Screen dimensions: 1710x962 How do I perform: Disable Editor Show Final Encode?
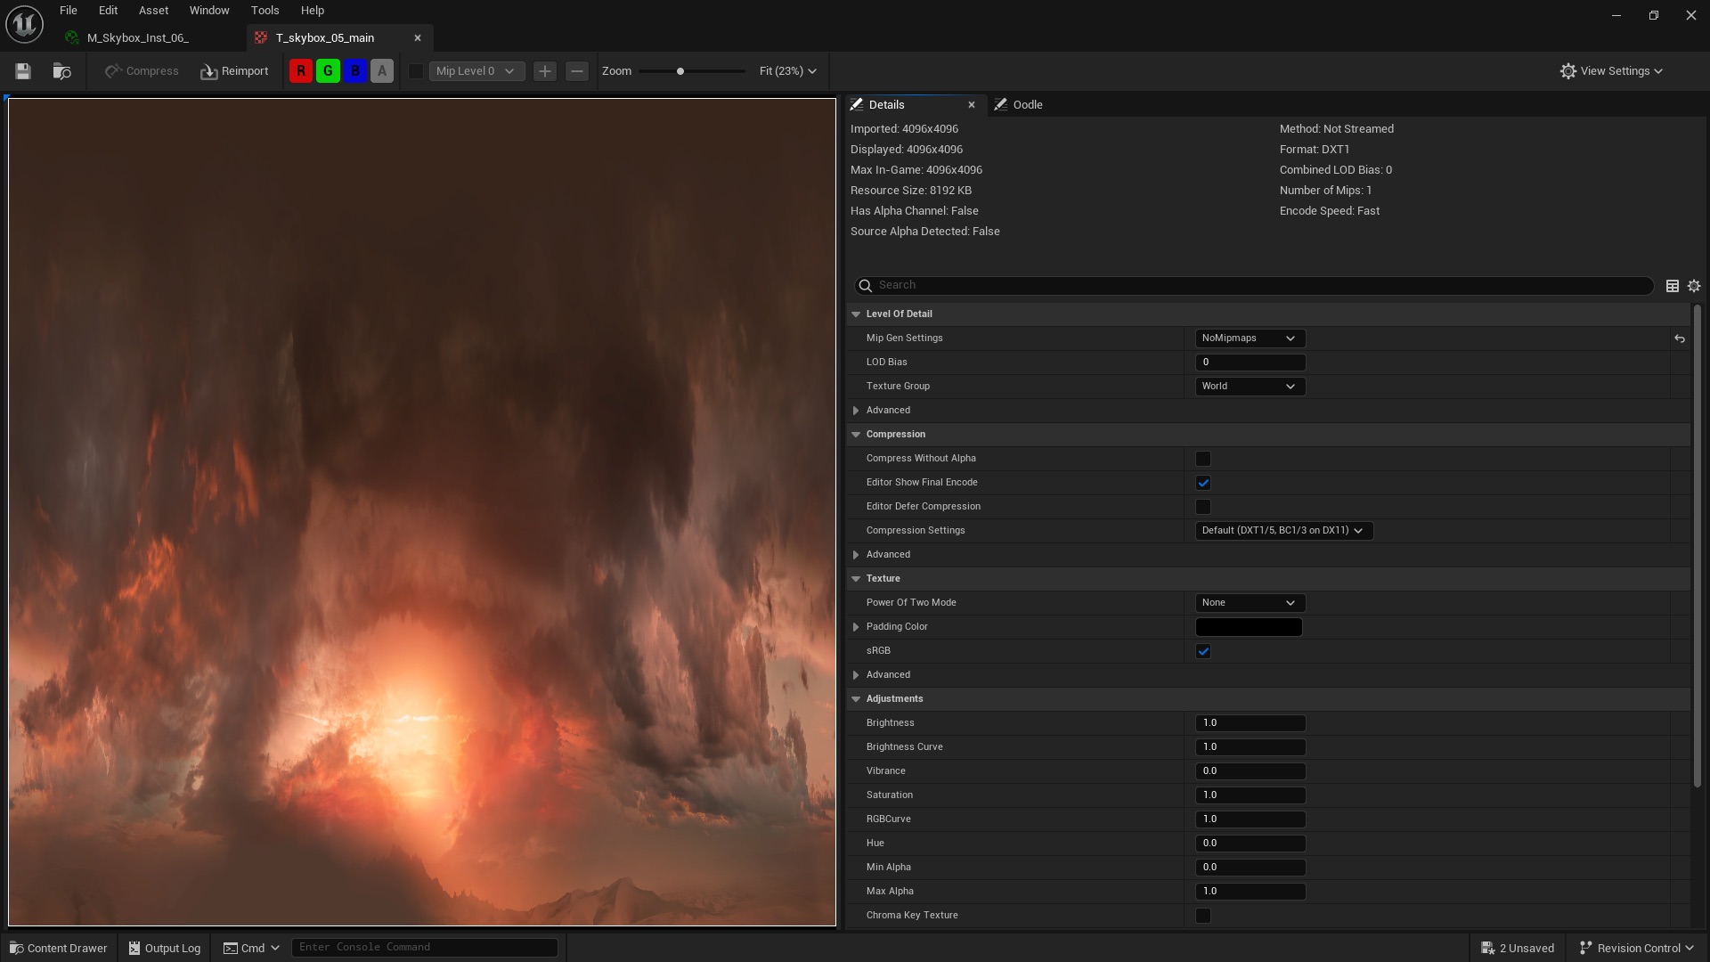1203,483
